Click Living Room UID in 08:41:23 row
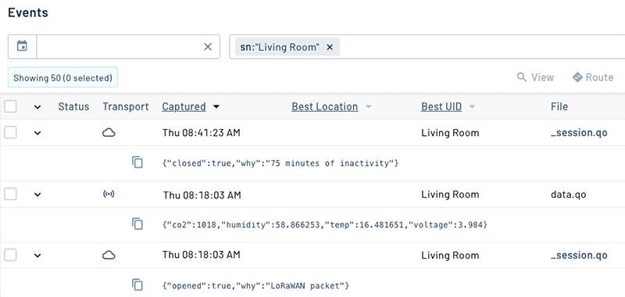The height and width of the screenshot is (297, 625). [x=450, y=133]
